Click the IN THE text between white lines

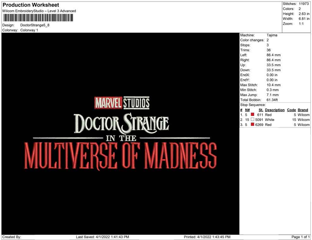(121, 138)
